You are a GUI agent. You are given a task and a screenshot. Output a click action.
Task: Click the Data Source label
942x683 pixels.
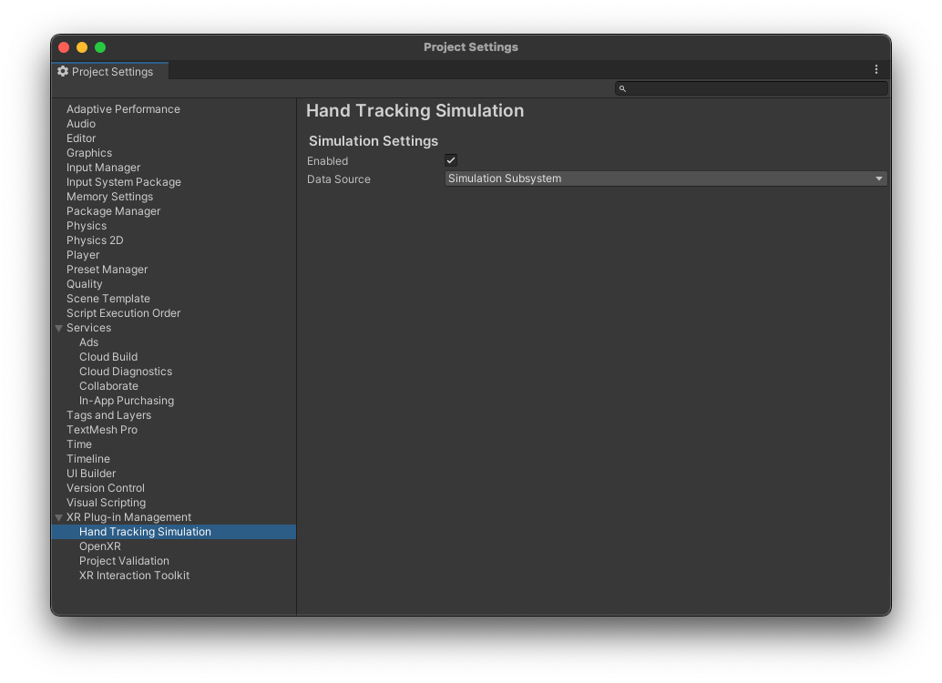pos(339,179)
